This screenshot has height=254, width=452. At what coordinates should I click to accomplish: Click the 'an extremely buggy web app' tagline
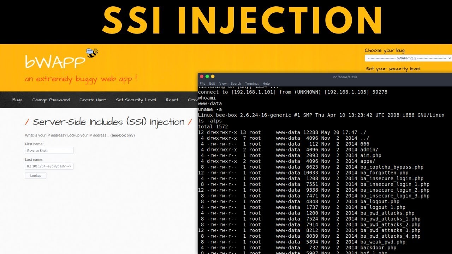point(81,79)
